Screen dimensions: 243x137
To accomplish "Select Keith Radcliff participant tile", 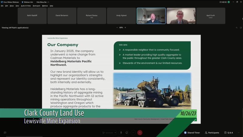I will pyautogui.click(x=32, y=16).
